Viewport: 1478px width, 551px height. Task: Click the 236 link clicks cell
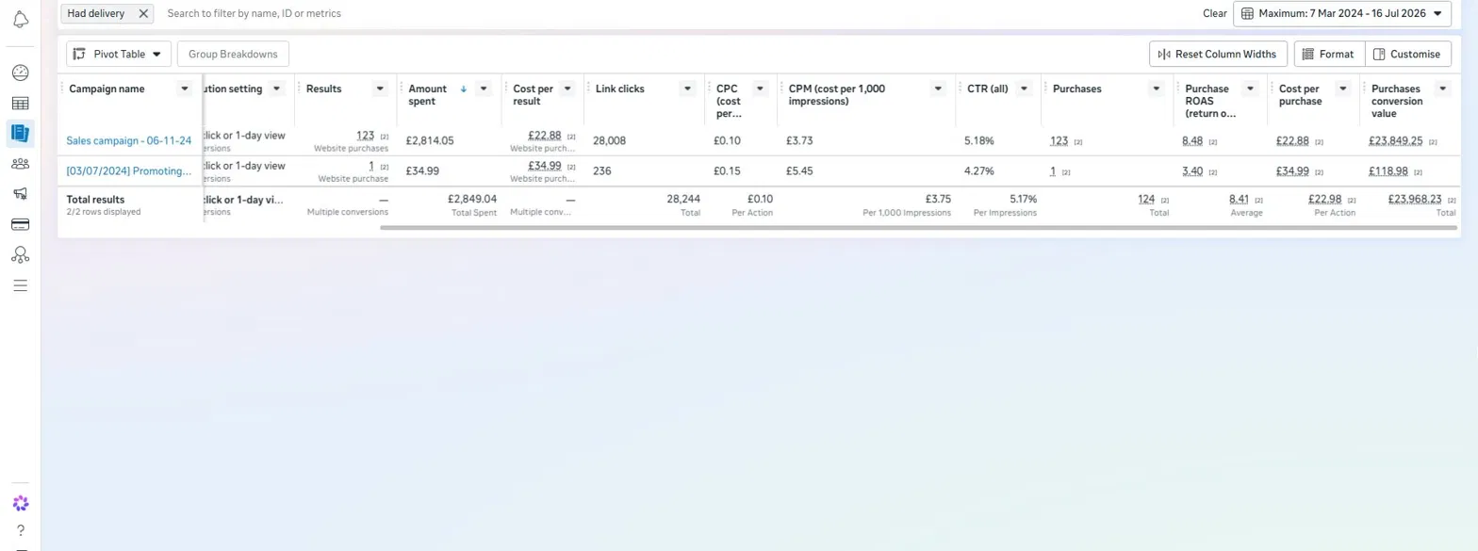coord(602,170)
